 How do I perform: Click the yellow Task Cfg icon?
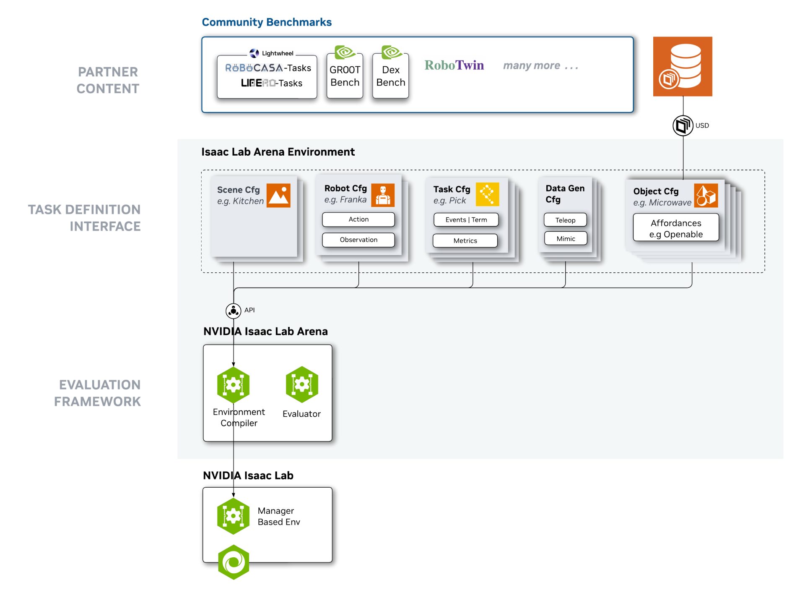487,194
